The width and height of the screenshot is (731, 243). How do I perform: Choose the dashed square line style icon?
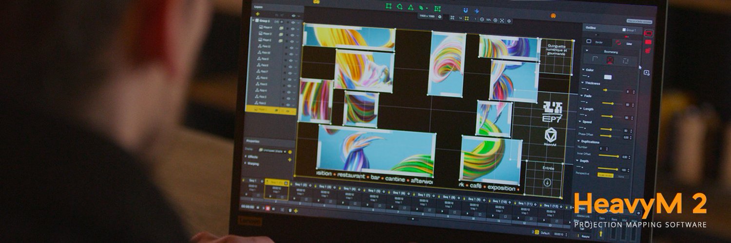tap(626, 61)
